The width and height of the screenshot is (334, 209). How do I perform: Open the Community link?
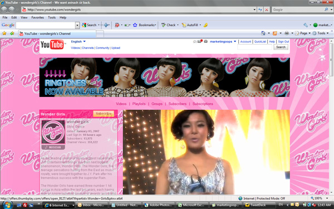(102, 48)
